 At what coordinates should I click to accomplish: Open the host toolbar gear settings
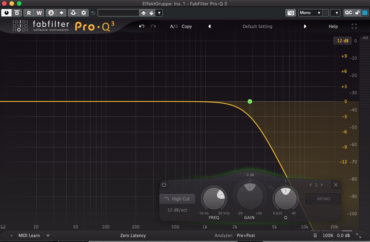[84, 13]
